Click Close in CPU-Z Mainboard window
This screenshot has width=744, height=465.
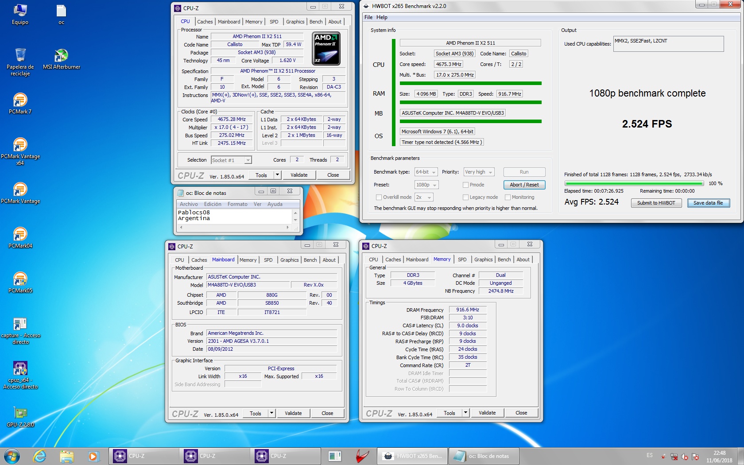(x=327, y=414)
